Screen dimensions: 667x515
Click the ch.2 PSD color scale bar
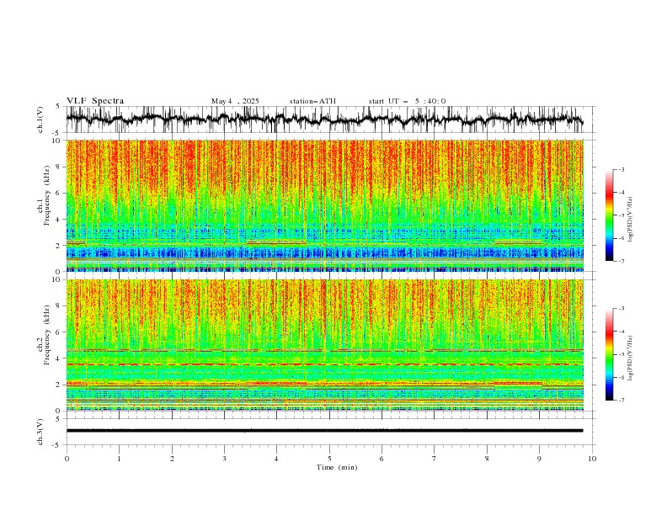[x=609, y=354]
